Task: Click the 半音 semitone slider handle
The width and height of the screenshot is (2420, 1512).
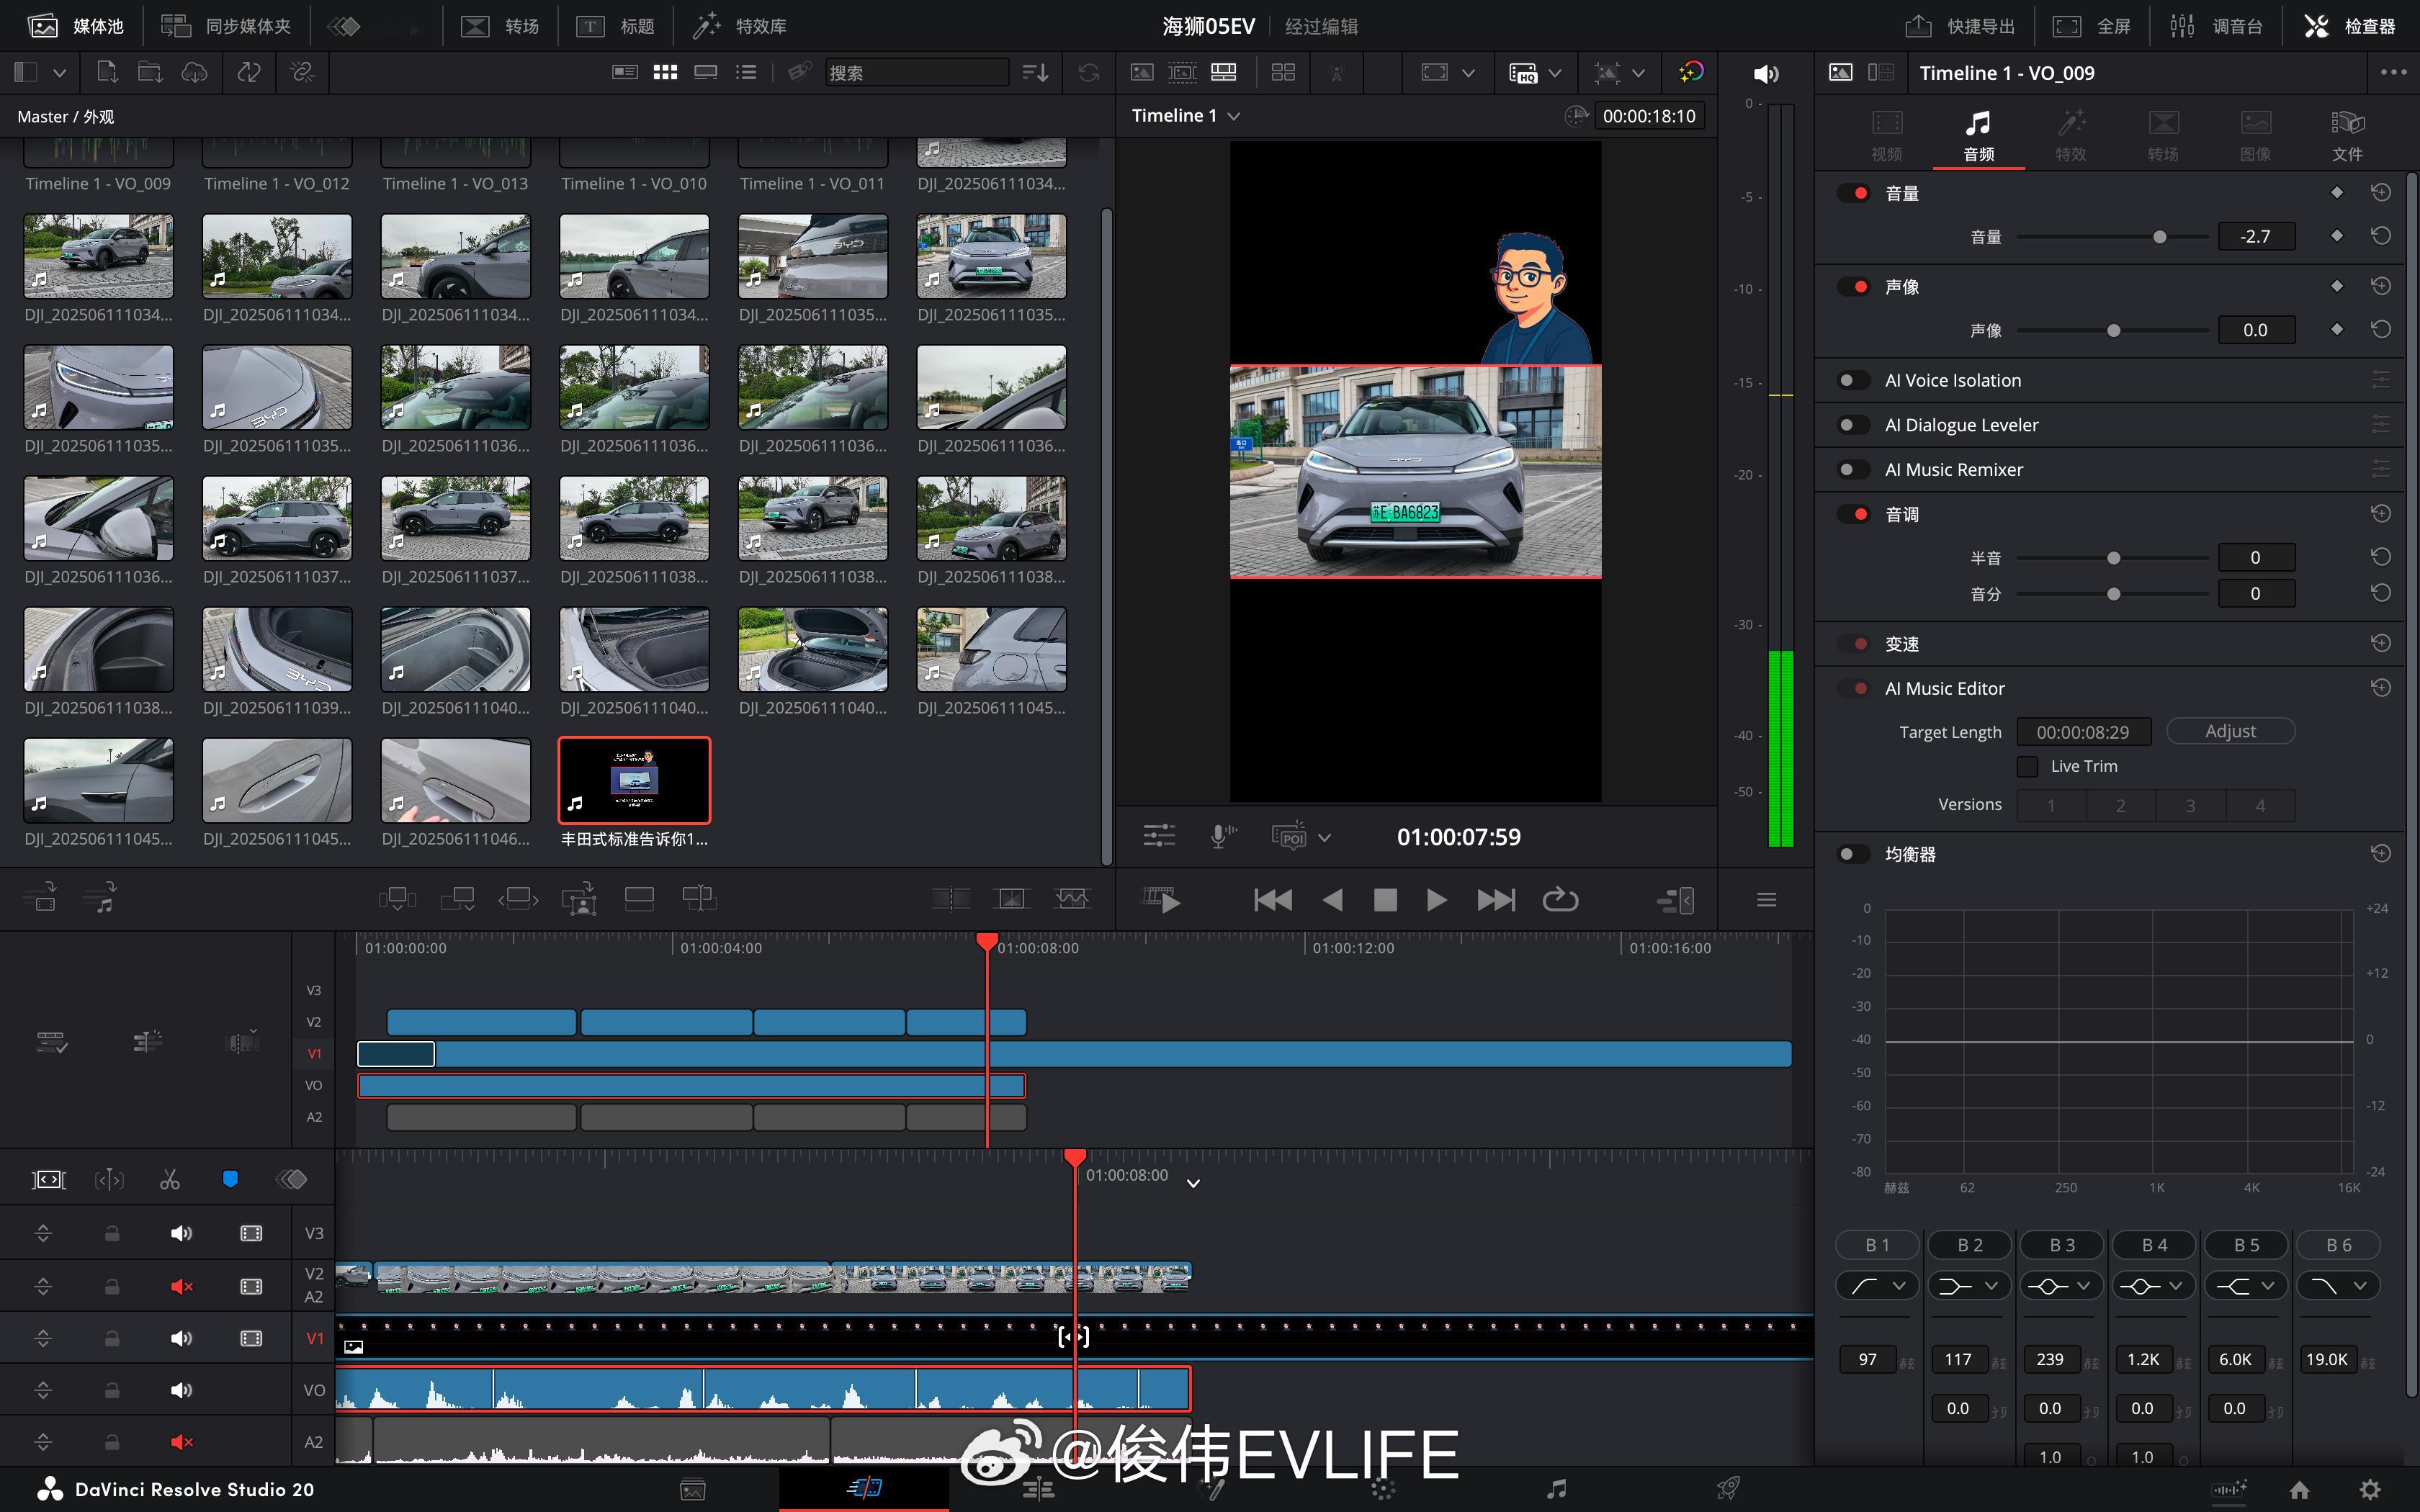Action: pyautogui.click(x=2113, y=558)
